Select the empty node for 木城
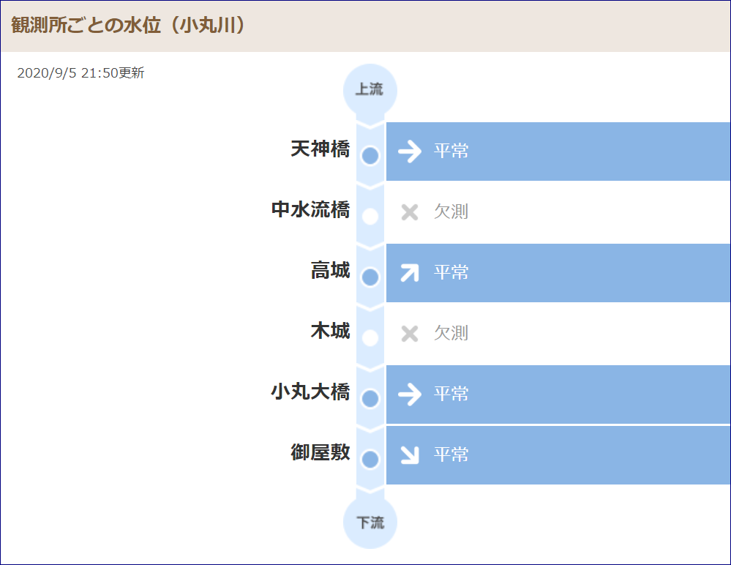731x565 pixels. coord(370,337)
